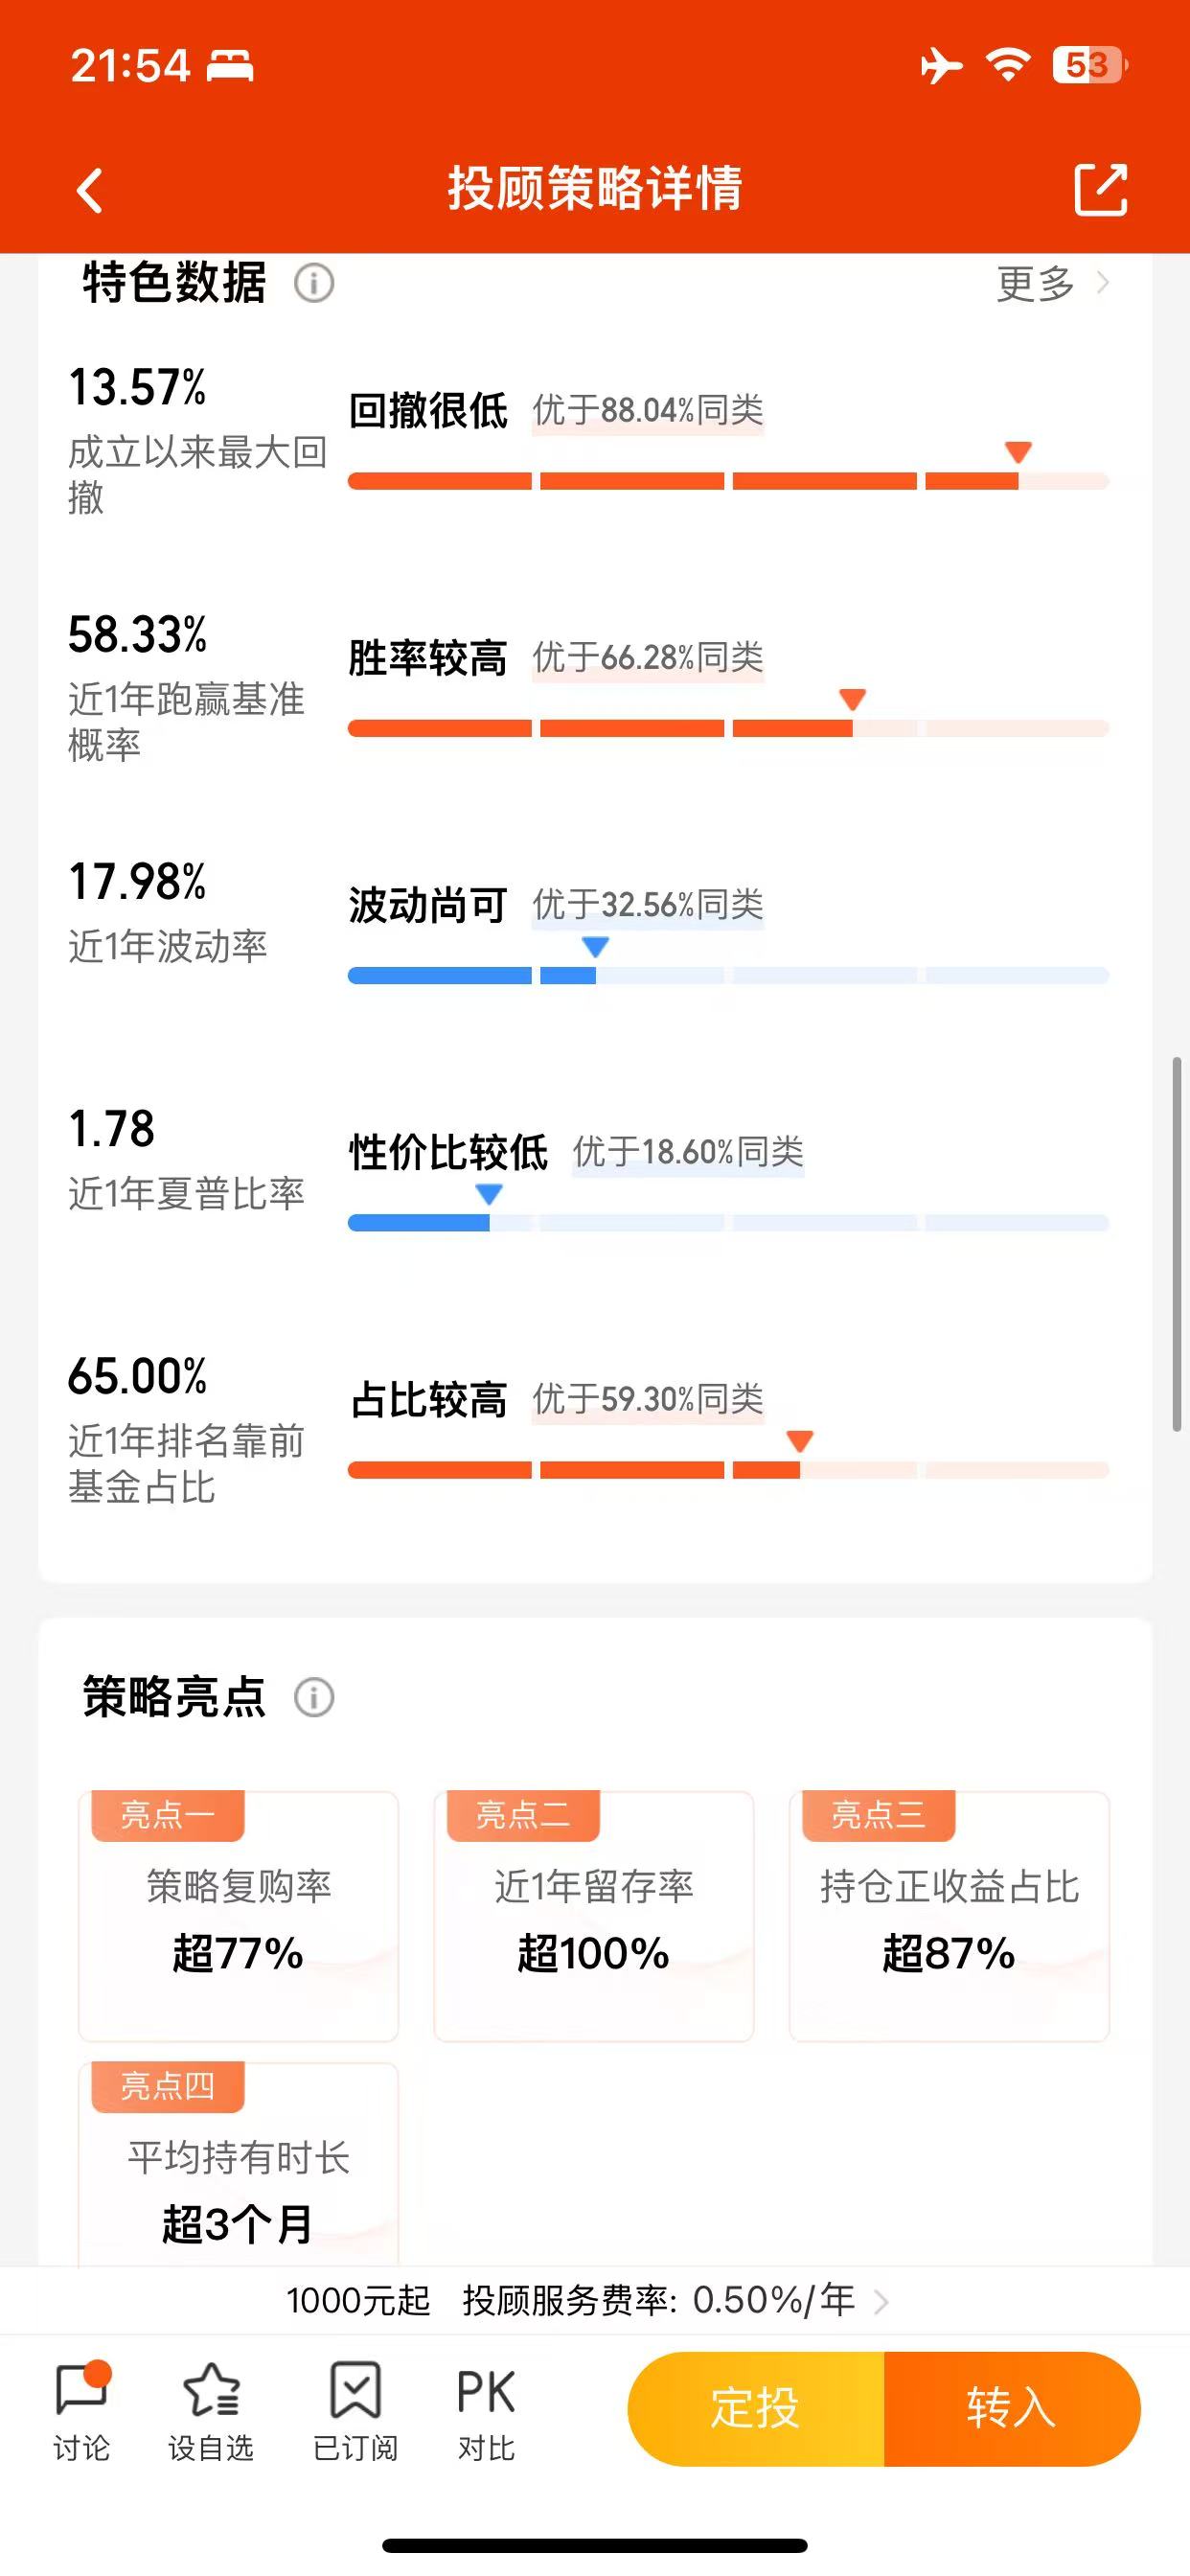The width and height of the screenshot is (1190, 2576).
Task: Open 亮点一 策略复购率 card
Action: pos(238,1916)
